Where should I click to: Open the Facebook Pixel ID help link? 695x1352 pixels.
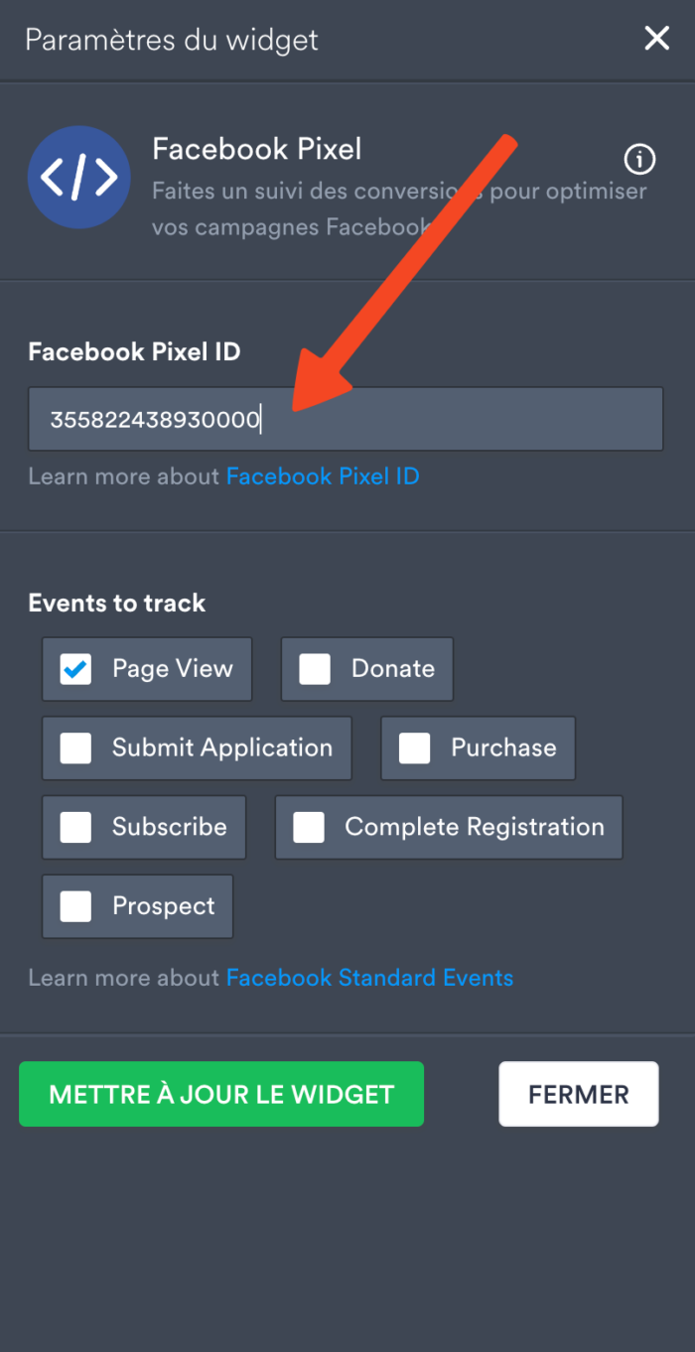323,476
